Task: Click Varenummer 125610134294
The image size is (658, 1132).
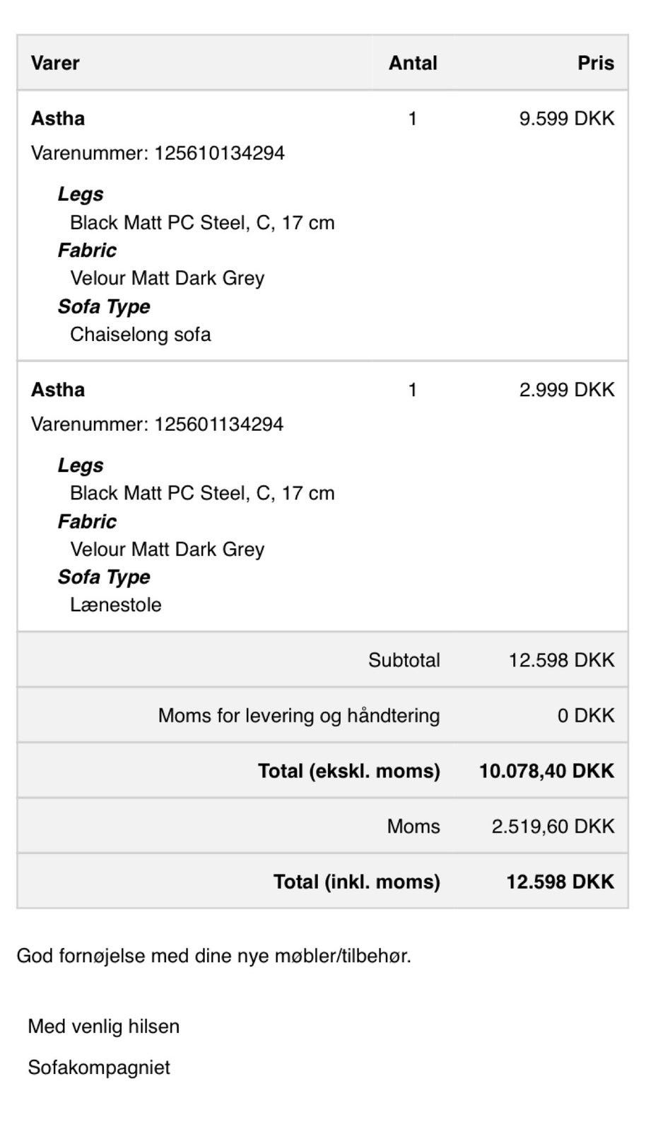Action: pos(158,153)
